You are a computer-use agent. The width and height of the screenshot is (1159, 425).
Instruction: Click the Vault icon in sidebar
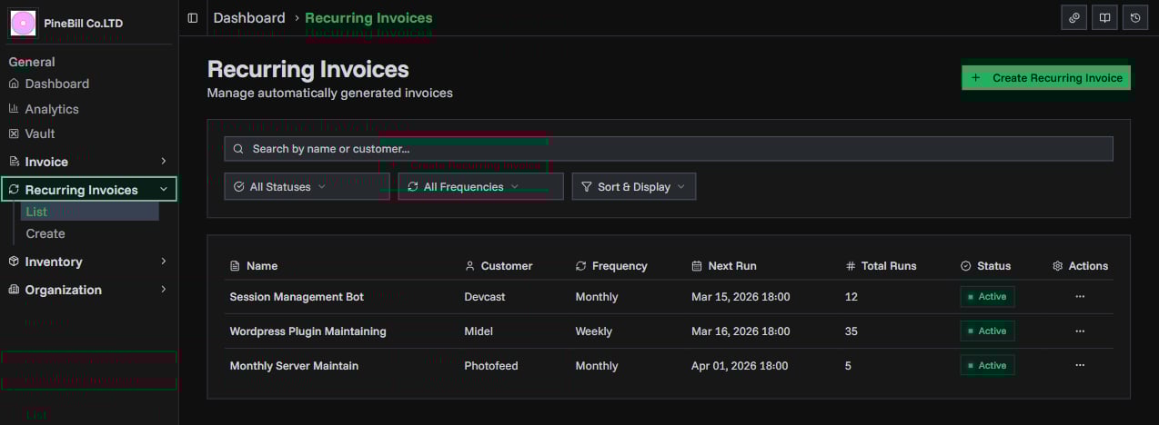(x=14, y=133)
